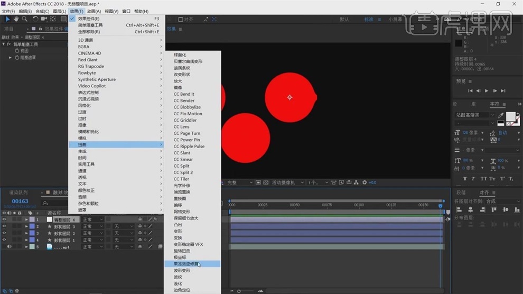Click 全部移除 to remove all effects
523x294 pixels.
[89, 32]
